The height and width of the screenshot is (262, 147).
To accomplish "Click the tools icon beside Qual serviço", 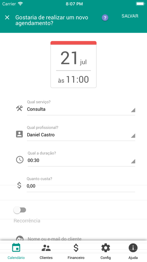I will coord(19,108).
